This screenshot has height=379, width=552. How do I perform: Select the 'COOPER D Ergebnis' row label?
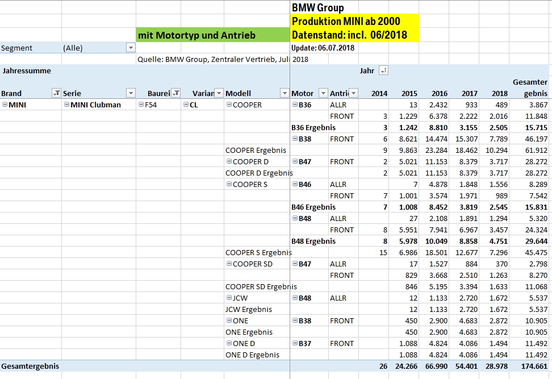(259, 173)
